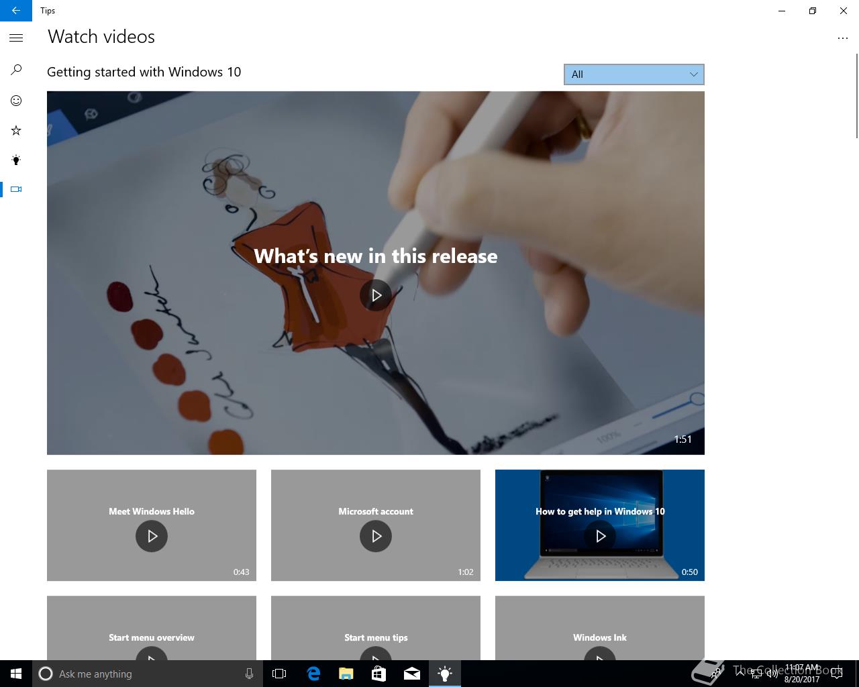Open the Action Center notifications icon

pyautogui.click(x=837, y=674)
